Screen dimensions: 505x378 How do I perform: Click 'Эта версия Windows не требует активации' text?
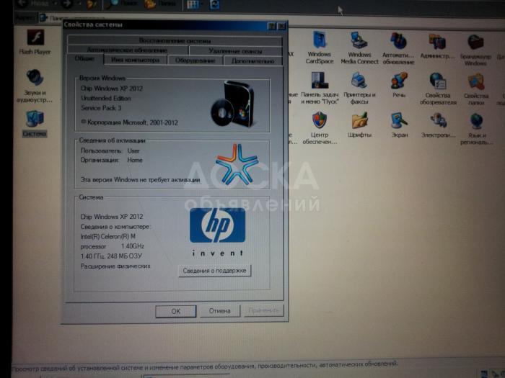click(140, 180)
